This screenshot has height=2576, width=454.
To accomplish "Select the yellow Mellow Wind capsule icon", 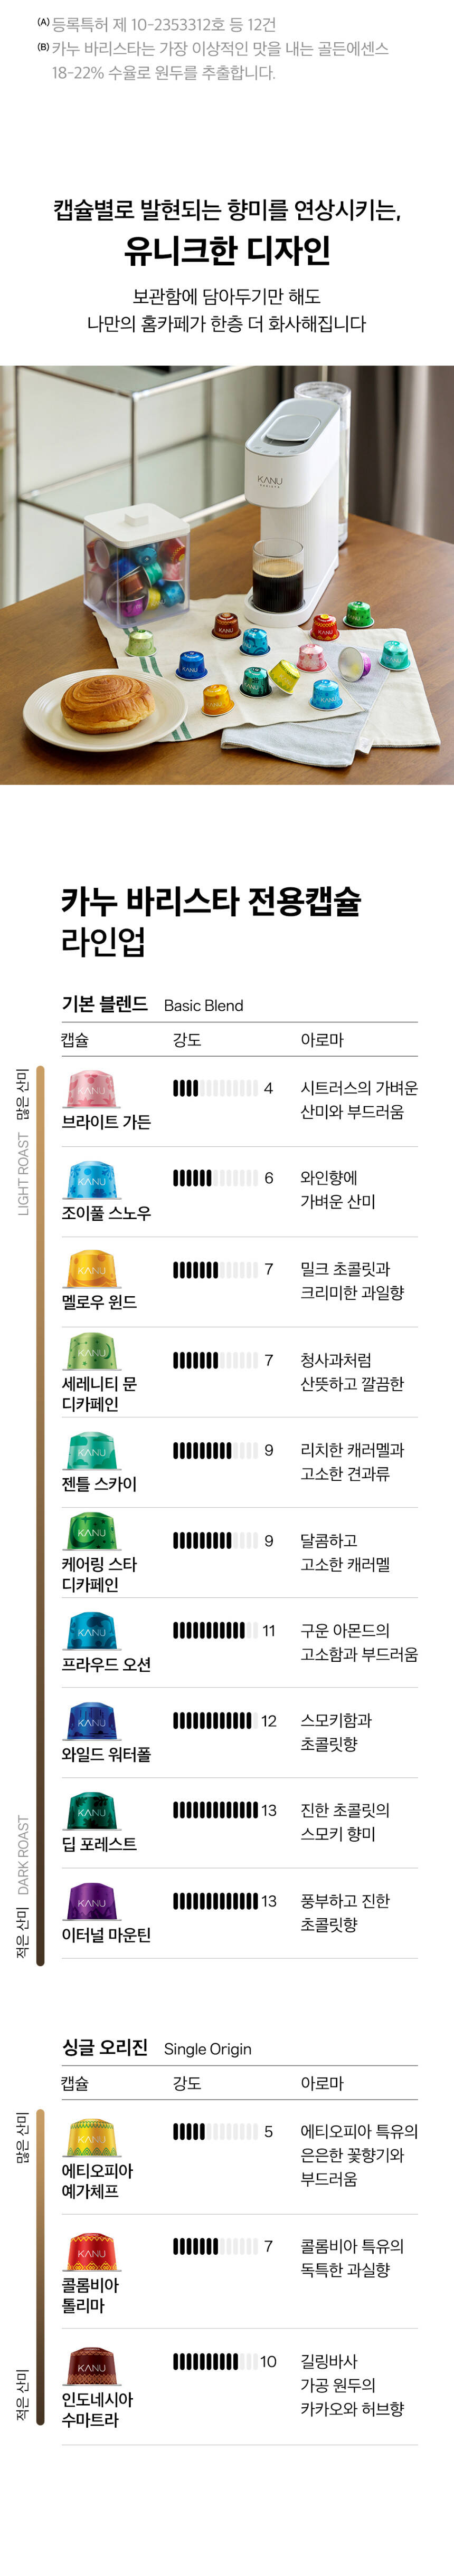I will coord(91,1269).
